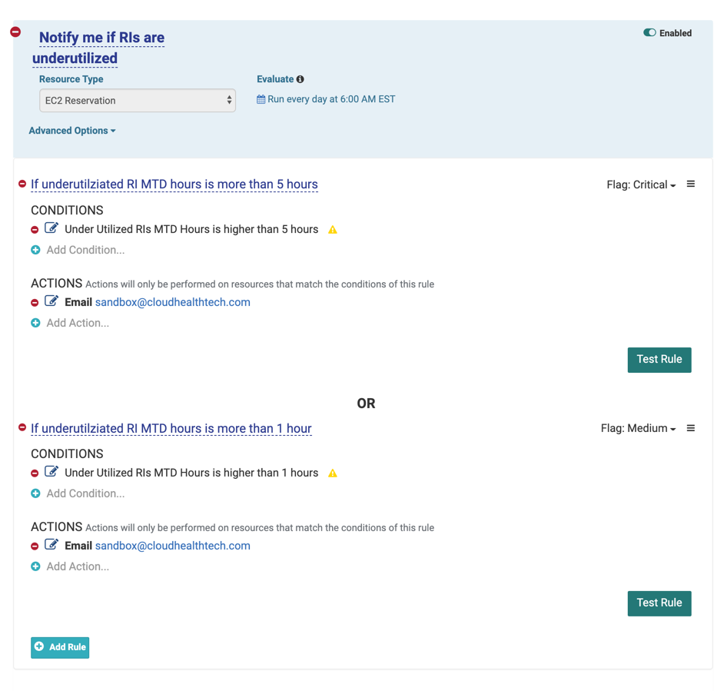The image size is (727, 691).
Task: Click Test Rule for the Critical rule
Action: pos(659,360)
